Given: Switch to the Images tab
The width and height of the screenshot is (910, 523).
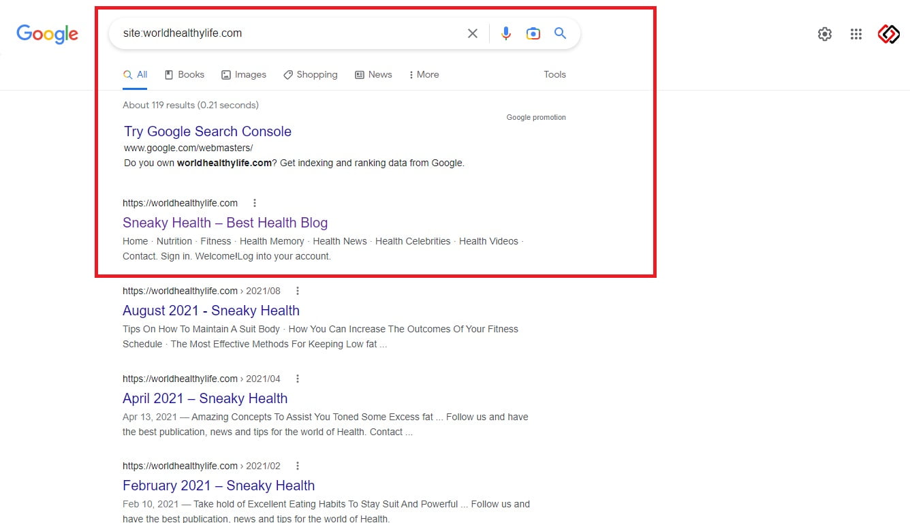Looking at the screenshot, I should pos(244,75).
